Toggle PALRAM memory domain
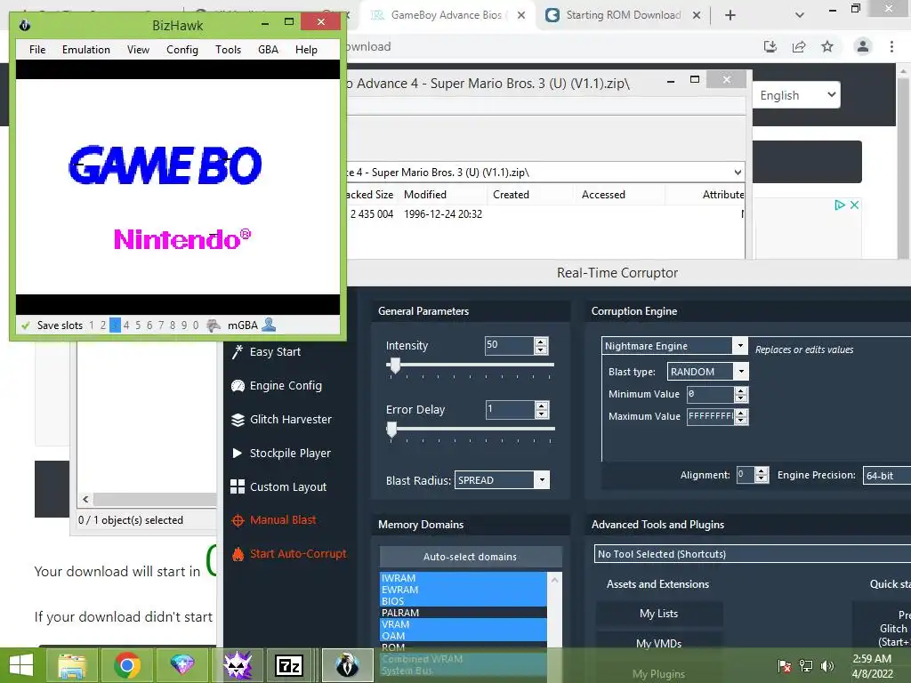Screen dimensions: 911x683 tap(463, 613)
